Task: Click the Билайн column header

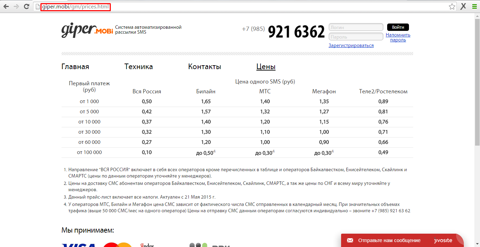Action: [206, 92]
